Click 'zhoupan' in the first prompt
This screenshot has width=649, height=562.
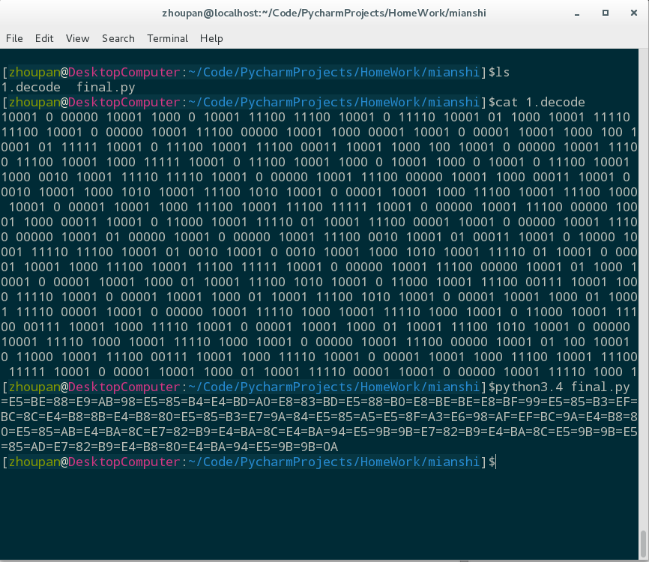(x=34, y=73)
